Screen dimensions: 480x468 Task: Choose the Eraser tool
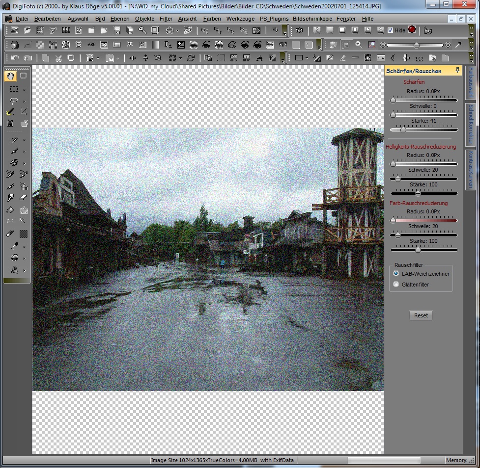(x=23, y=198)
